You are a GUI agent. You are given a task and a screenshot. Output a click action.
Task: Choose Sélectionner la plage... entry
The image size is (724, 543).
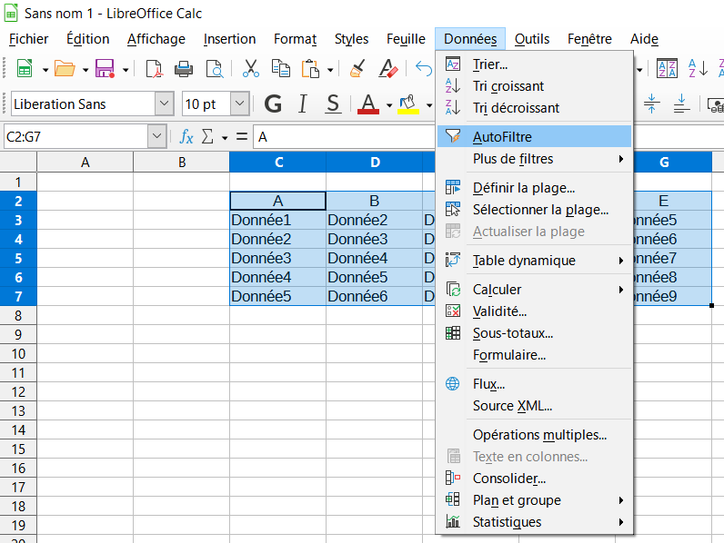[x=535, y=210]
